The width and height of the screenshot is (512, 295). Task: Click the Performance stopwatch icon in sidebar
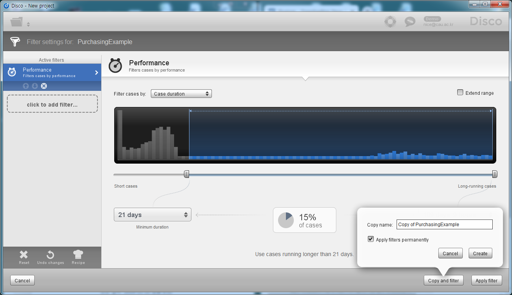coord(12,72)
